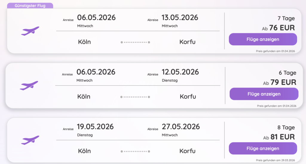Click the arrival date 19.05.2026

(x=95, y=127)
